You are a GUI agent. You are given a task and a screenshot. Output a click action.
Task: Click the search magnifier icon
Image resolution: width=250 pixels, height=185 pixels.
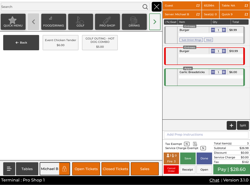145,7
